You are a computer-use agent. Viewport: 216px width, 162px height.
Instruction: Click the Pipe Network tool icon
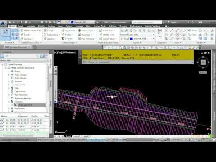[x=80, y=39]
